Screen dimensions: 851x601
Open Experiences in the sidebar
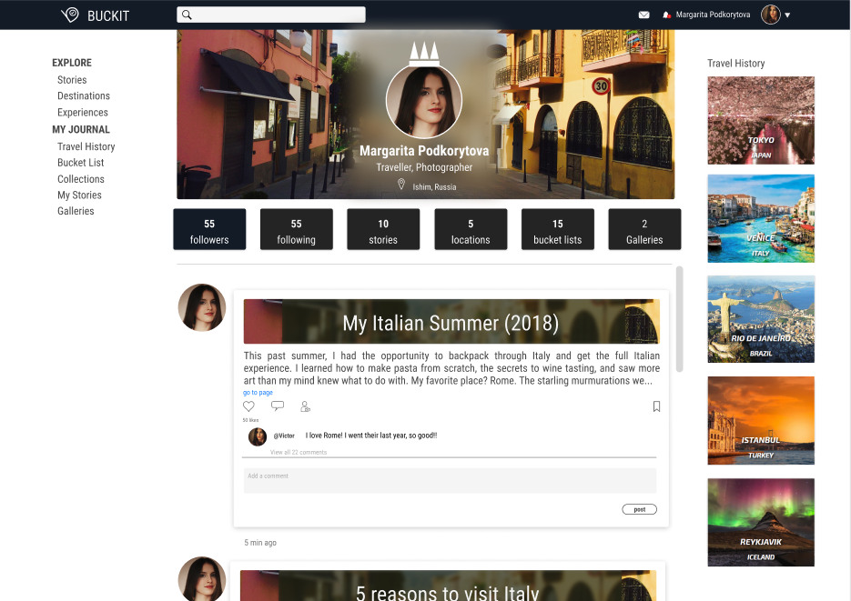(x=83, y=112)
